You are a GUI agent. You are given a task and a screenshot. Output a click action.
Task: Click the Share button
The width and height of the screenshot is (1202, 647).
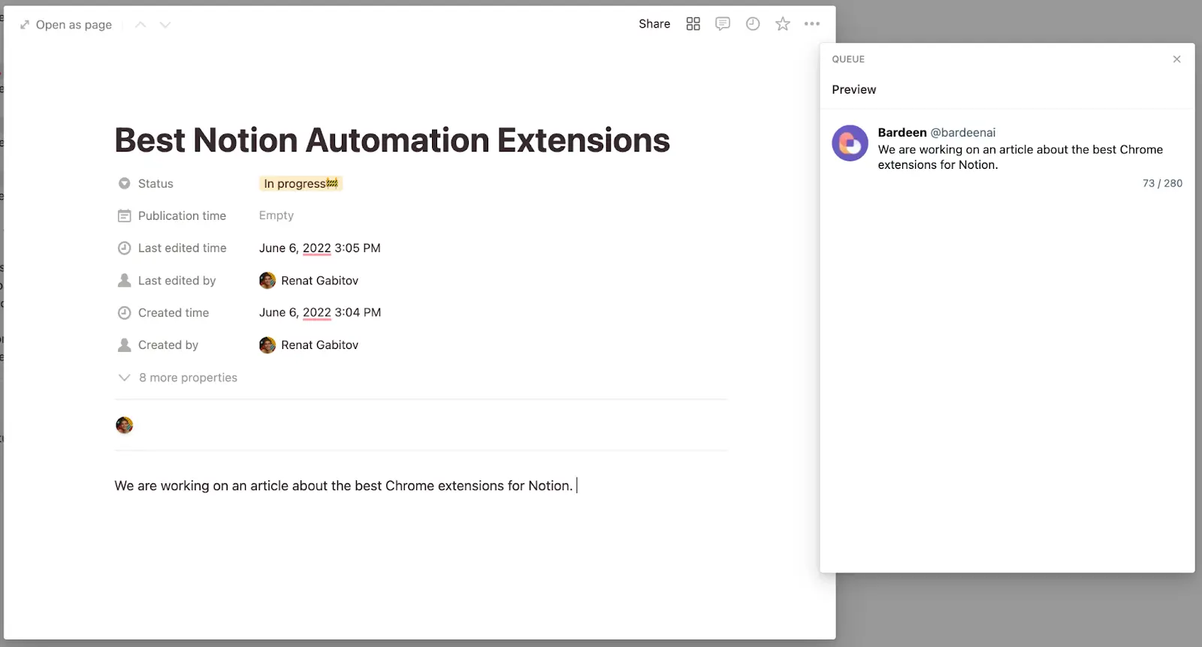pos(654,24)
